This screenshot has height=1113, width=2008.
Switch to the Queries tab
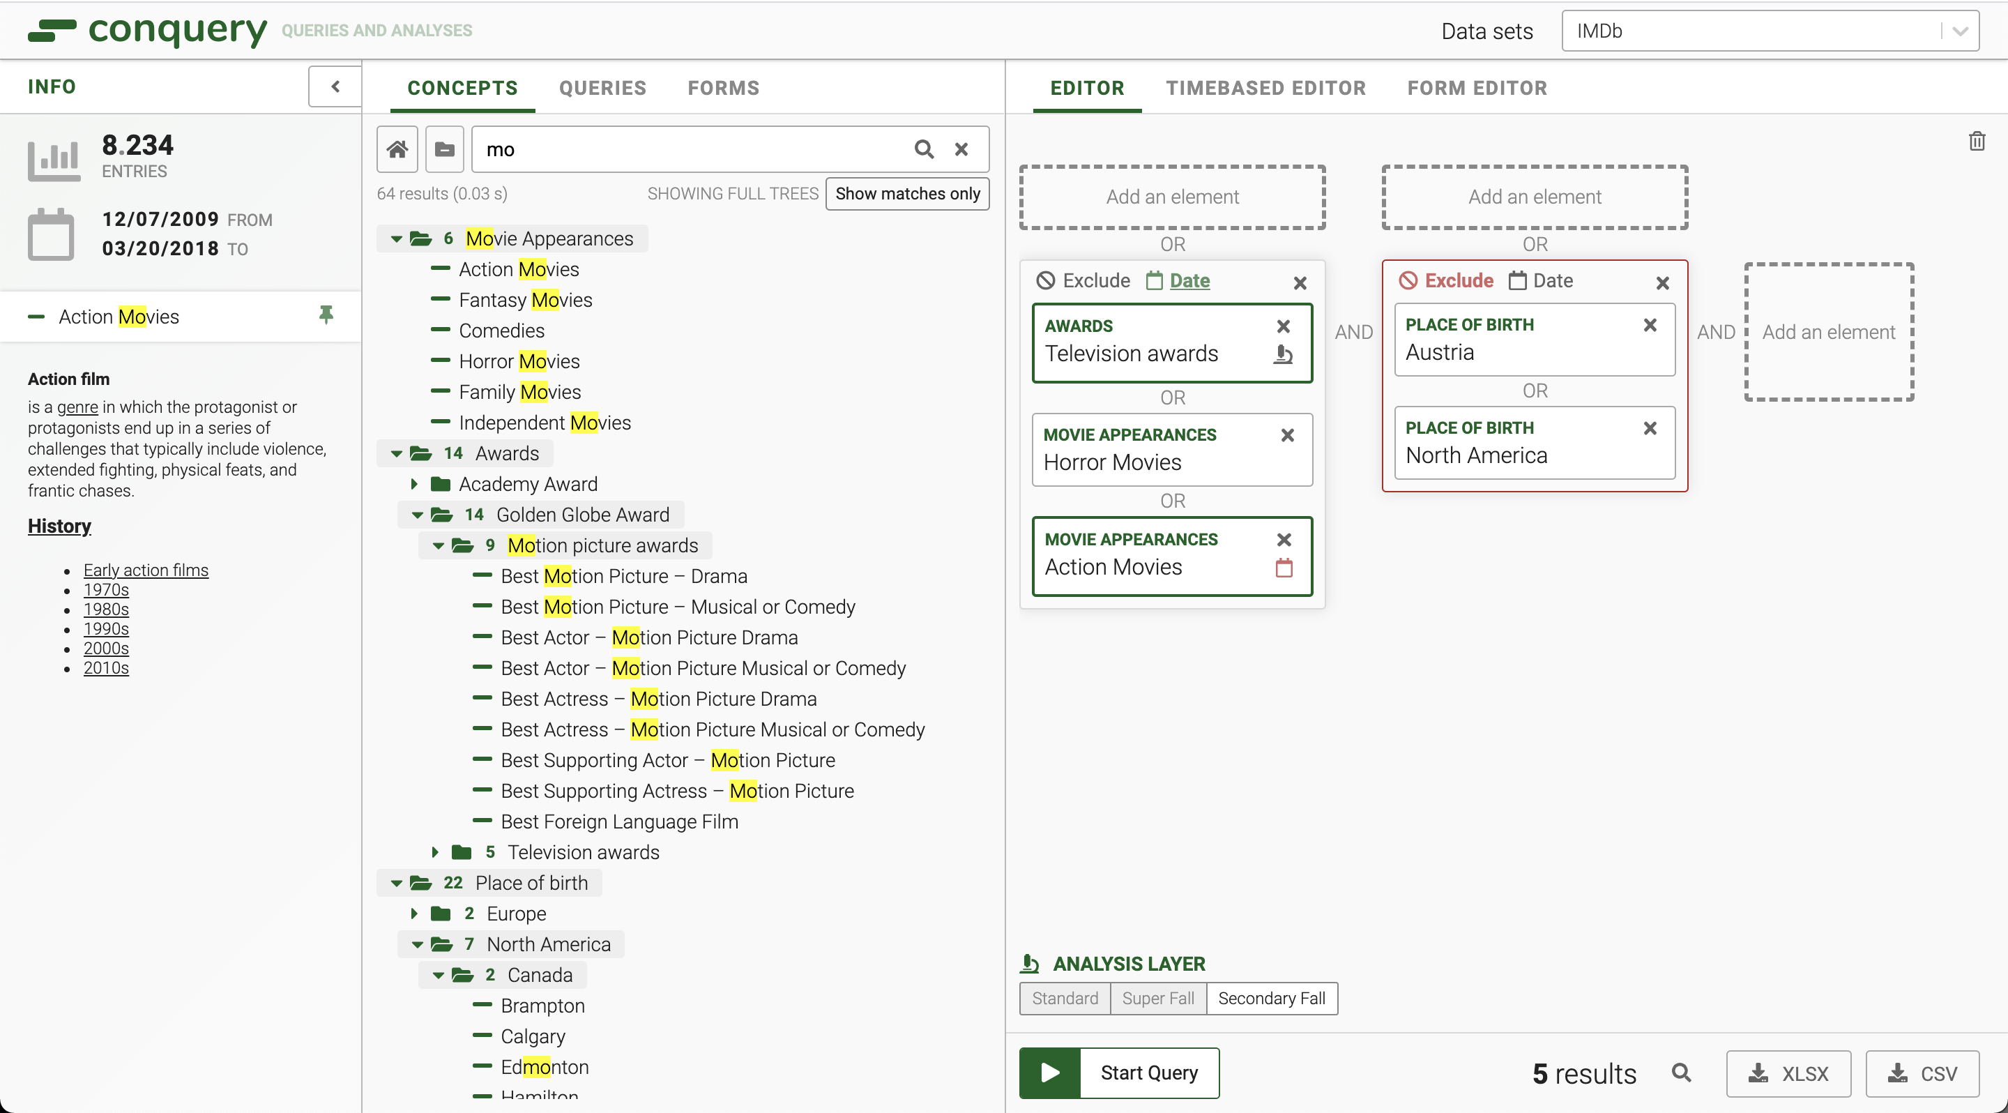coord(602,88)
